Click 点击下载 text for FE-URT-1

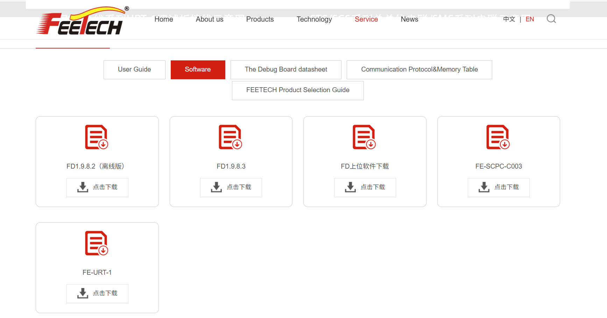point(105,293)
